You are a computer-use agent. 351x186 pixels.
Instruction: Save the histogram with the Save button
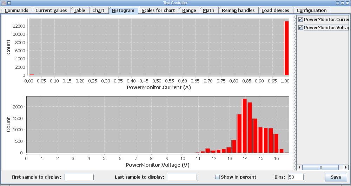(x=336, y=177)
